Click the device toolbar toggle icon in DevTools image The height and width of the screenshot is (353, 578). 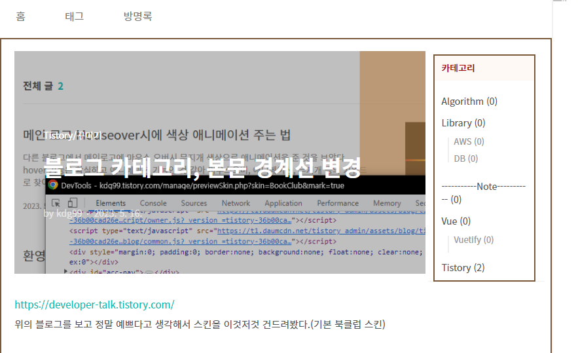tap(73, 202)
